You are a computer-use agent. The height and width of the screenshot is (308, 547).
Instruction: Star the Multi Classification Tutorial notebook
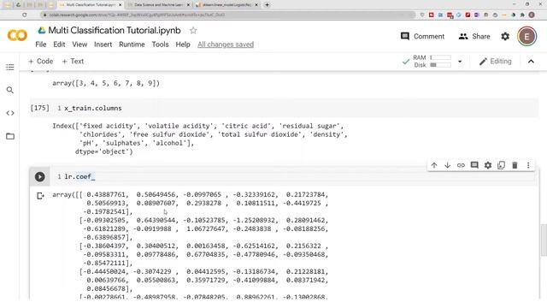193,31
